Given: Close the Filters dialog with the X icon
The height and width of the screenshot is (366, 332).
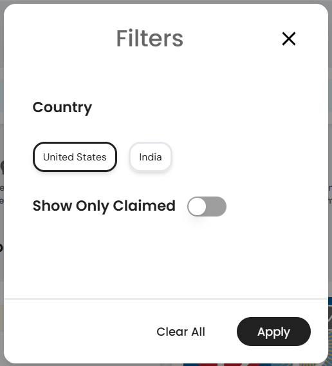Looking at the screenshot, I should 289,39.
